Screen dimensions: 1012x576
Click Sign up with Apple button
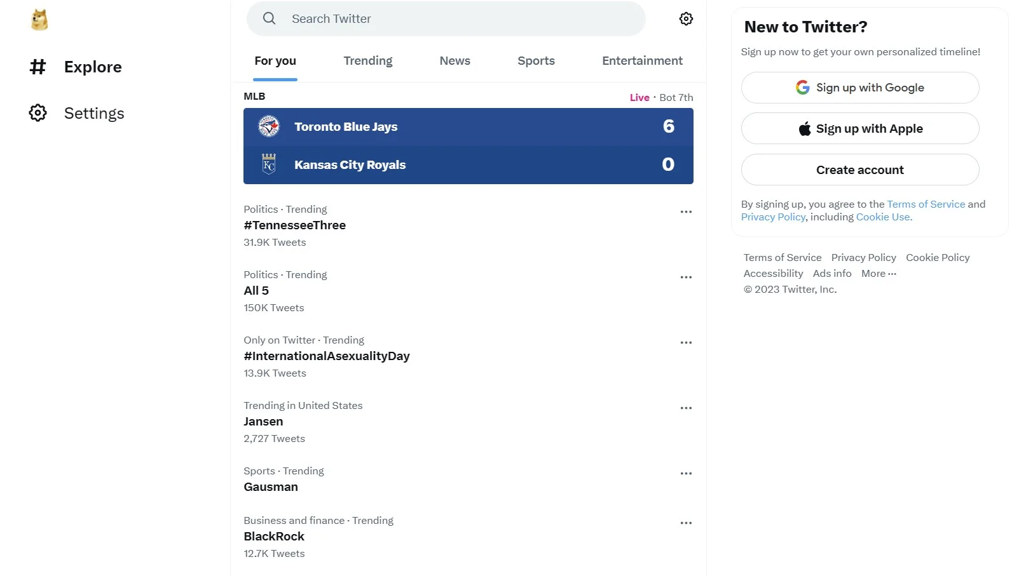click(860, 128)
